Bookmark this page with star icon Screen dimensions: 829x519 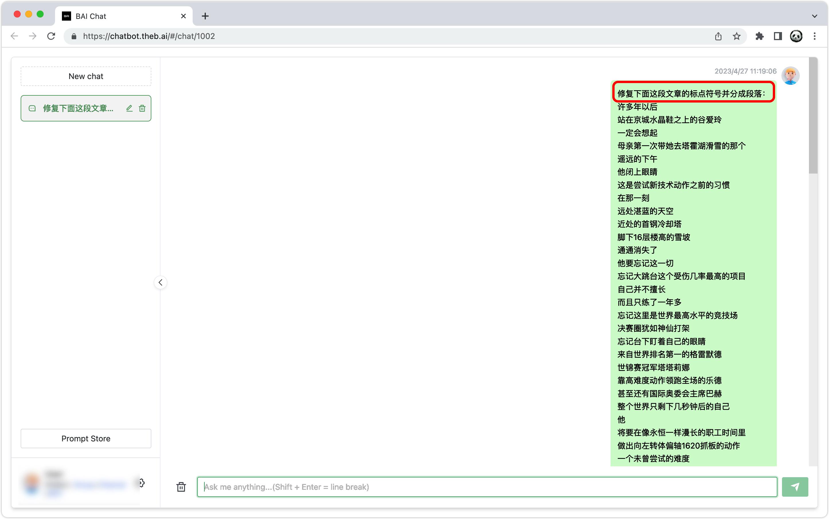point(736,36)
